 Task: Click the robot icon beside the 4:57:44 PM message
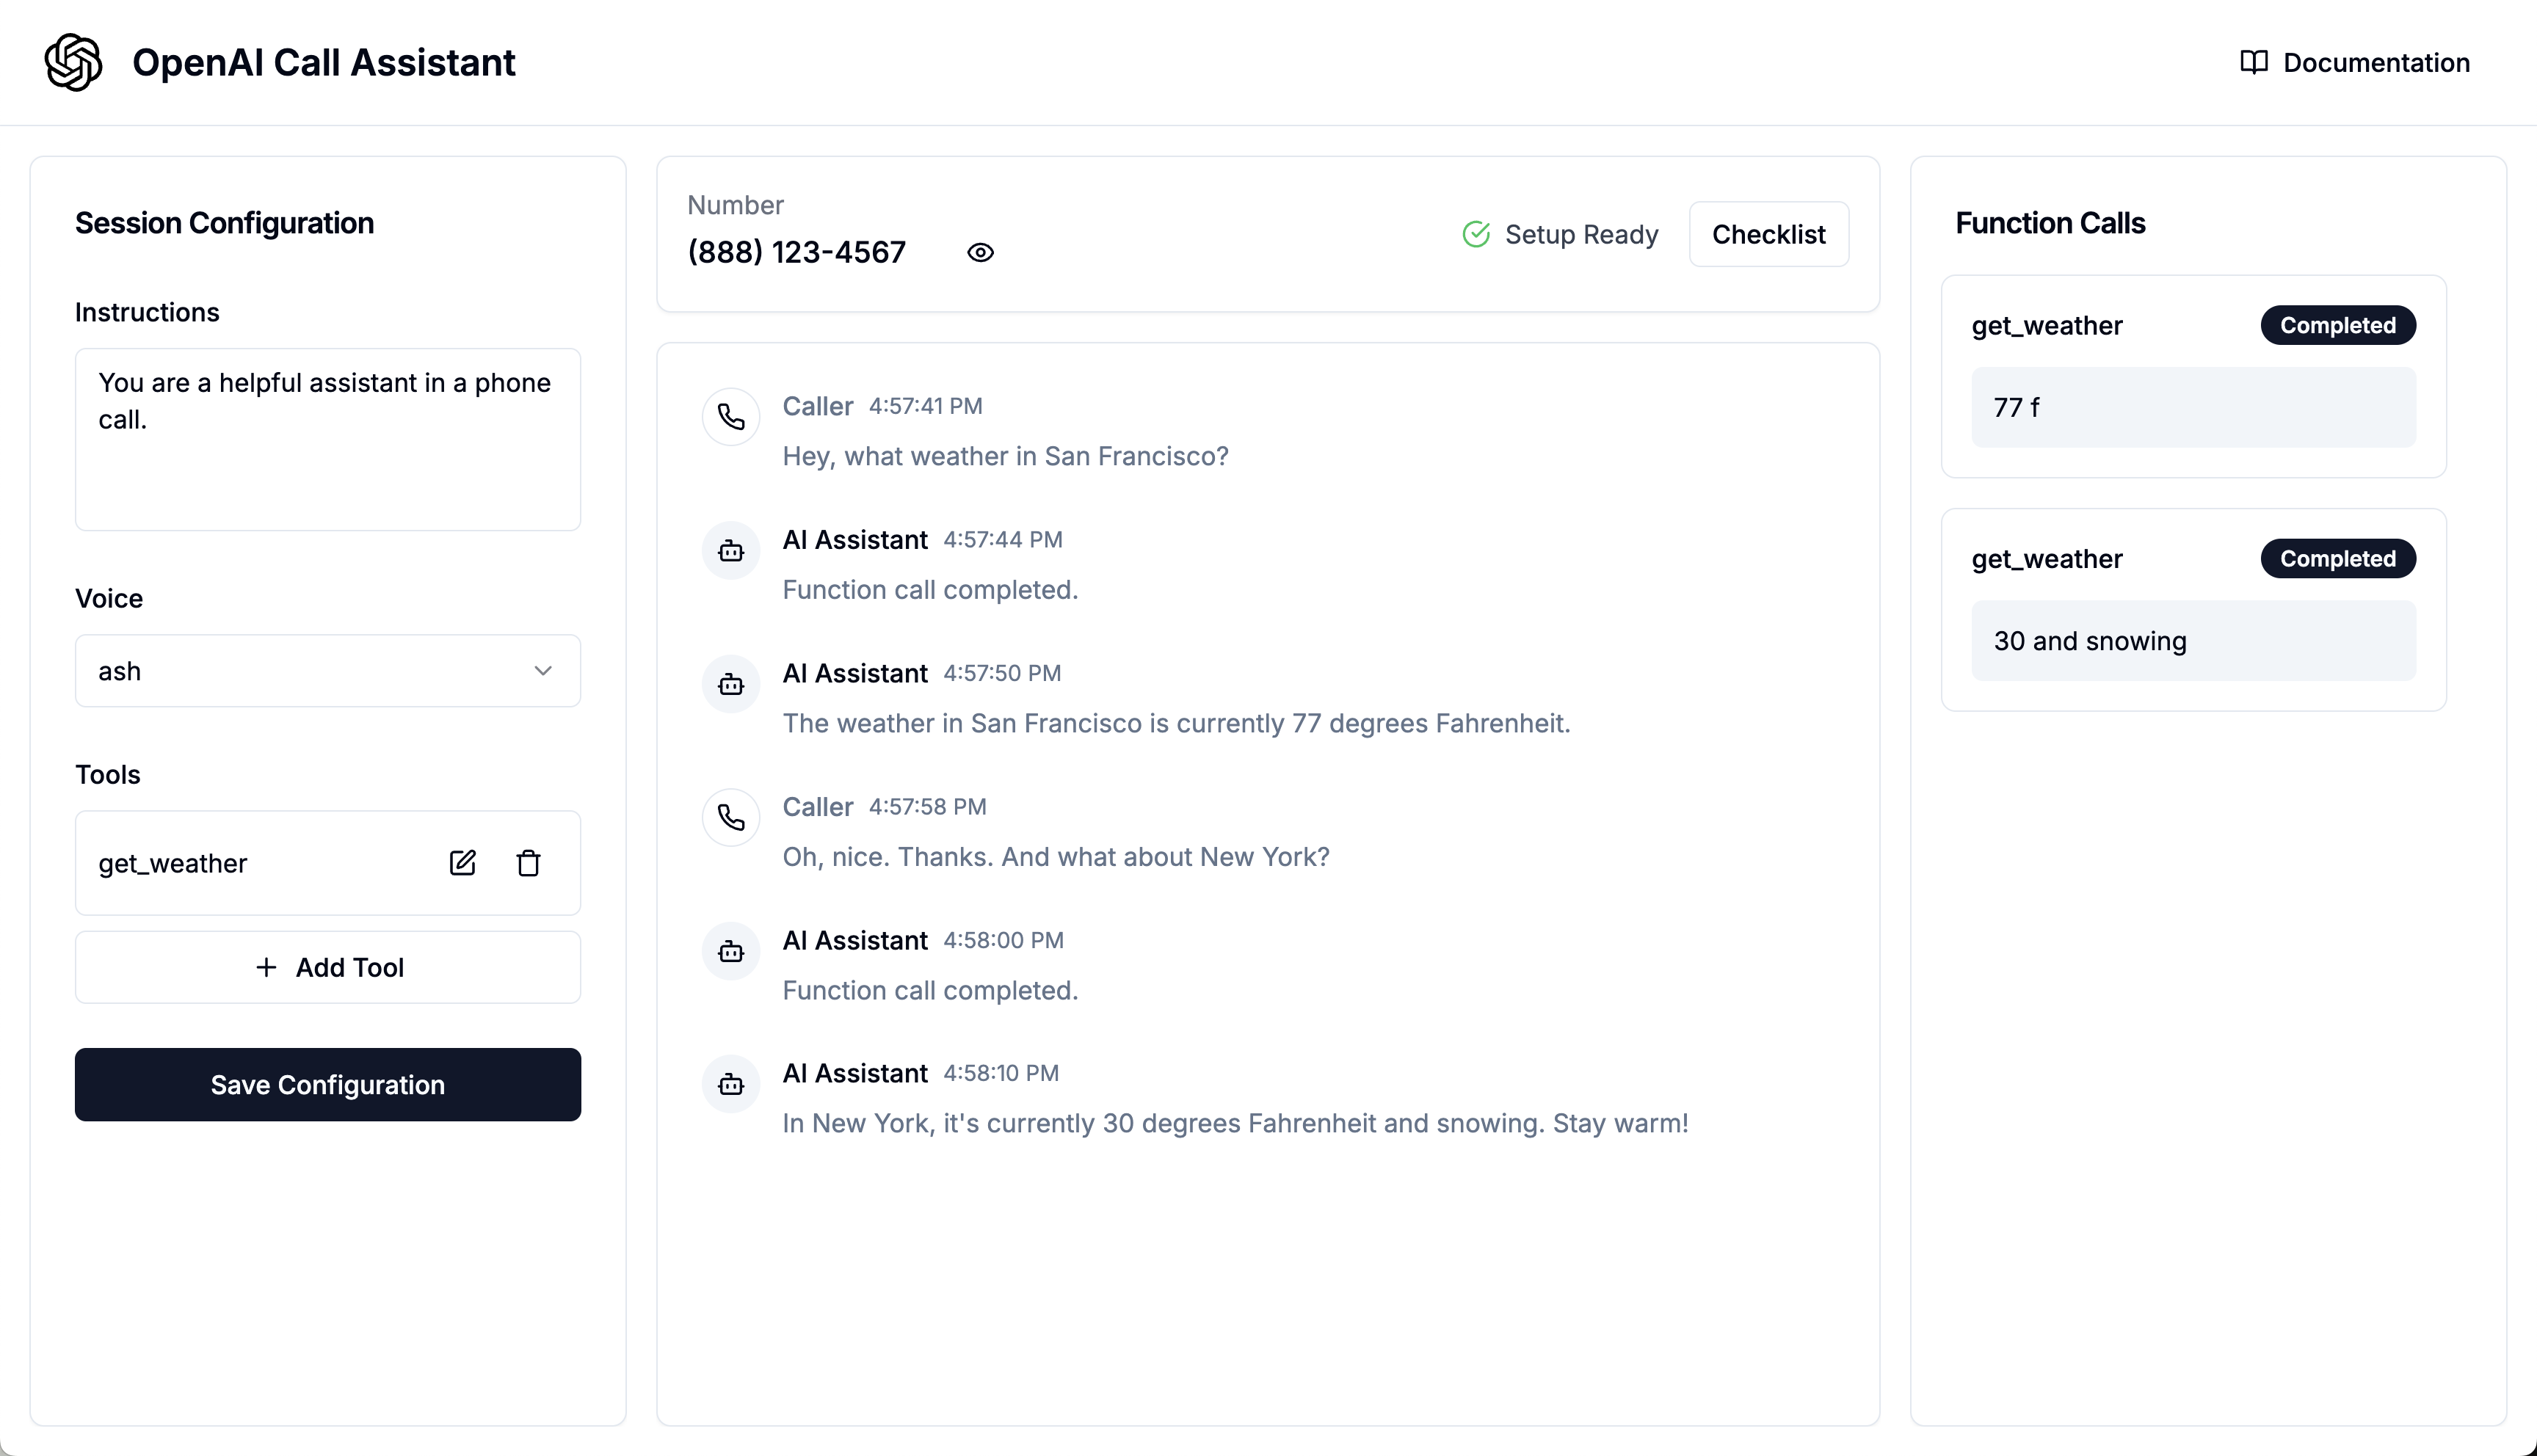(731, 550)
